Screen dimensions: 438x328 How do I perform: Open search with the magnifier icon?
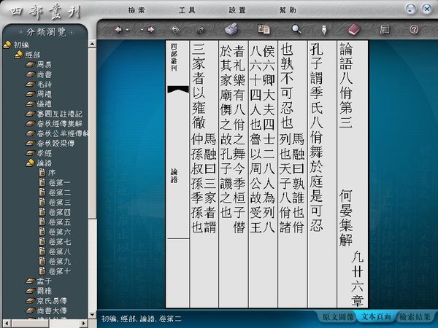click(x=296, y=29)
